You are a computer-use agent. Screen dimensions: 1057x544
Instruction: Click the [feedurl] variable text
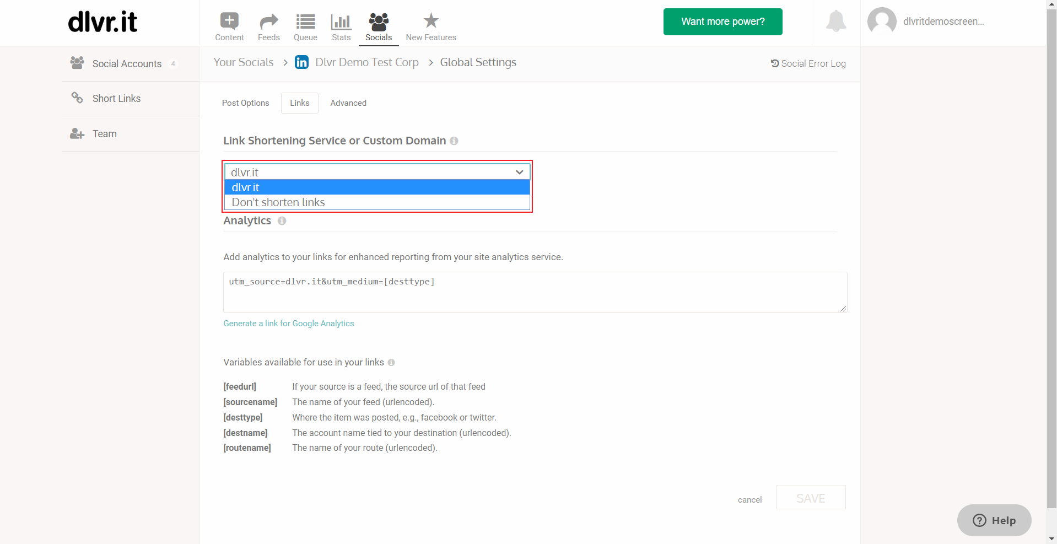[x=240, y=387]
